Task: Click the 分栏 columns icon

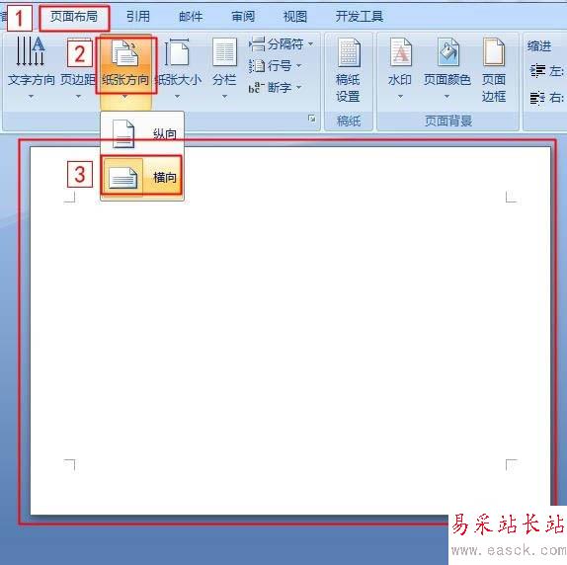Action: pyautogui.click(x=224, y=52)
